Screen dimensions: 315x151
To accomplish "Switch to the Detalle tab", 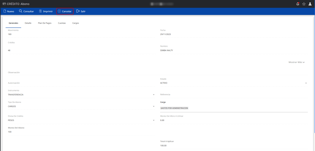I will tap(28, 23).
